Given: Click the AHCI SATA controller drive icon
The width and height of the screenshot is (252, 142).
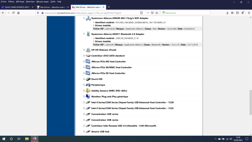Looking at the screenshot, I should [x=88, y=56].
